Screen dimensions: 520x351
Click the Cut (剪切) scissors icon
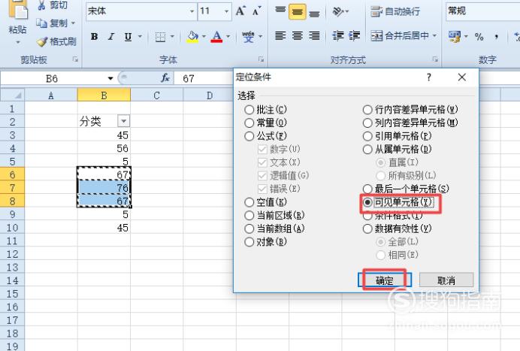[x=42, y=5]
